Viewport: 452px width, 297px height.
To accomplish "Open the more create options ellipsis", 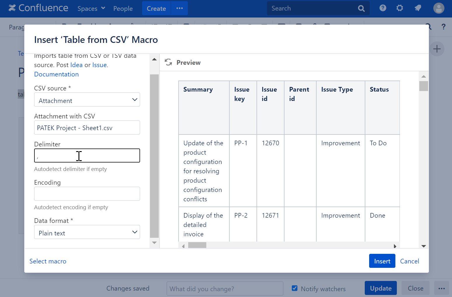I will tap(179, 8).
